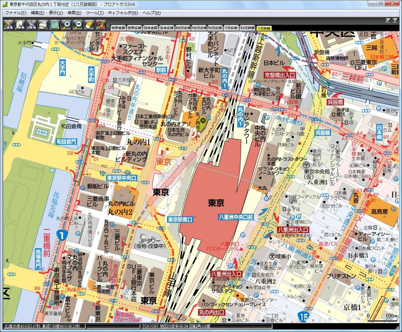Click the Route 1 highway shield

point(62,235)
